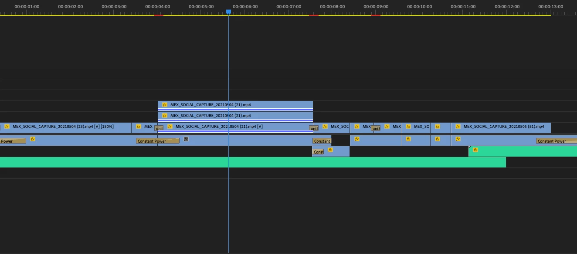Select uni transition at end of (21).mp4 [V]
Viewport: 577px width, 254px height.
coord(314,128)
